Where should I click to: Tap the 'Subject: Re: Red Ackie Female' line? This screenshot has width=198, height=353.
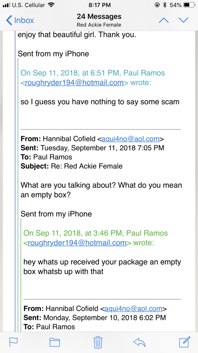coord(71,166)
